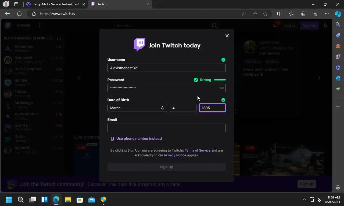This screenshot has height=206, width=344.
Task: Show password with the eye icon
Action: pyautogui.click(x=222, y=88)
